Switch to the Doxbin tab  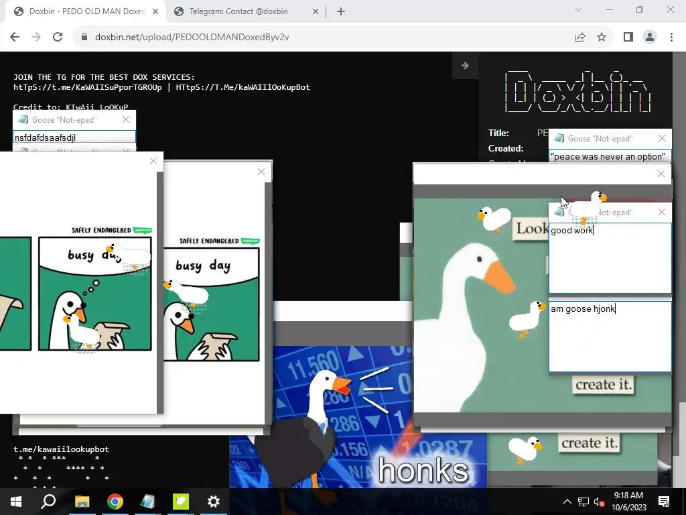coord(85,12)
